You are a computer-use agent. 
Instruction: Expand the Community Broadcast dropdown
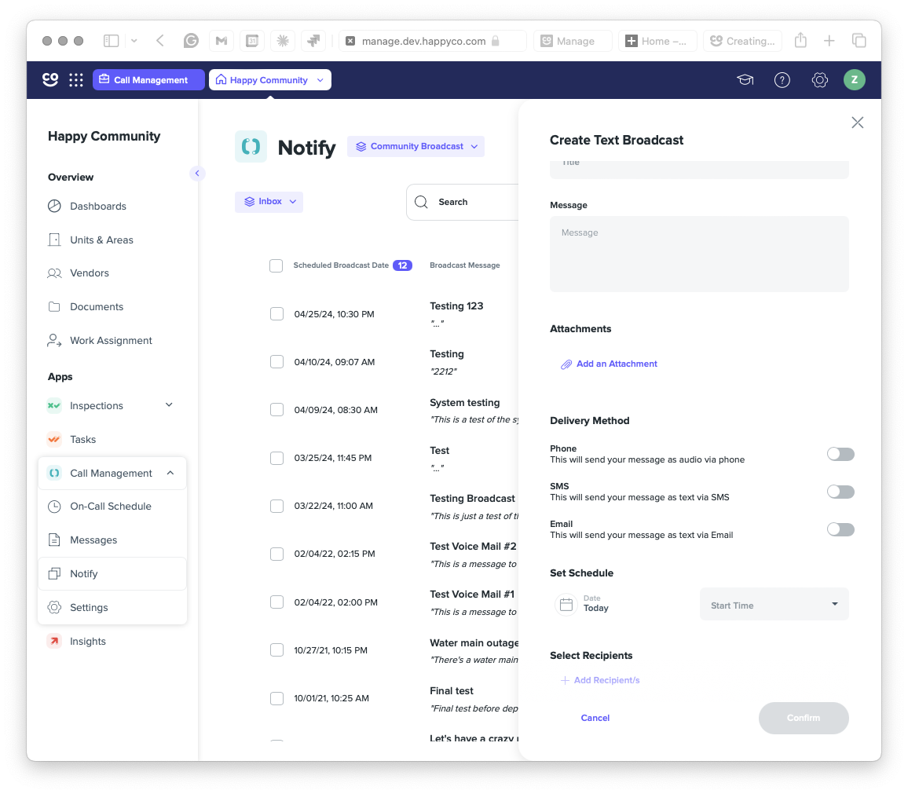click(416, 147)
